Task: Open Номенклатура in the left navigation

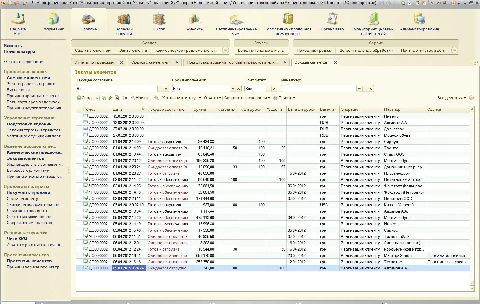Action: coord(20,52)
